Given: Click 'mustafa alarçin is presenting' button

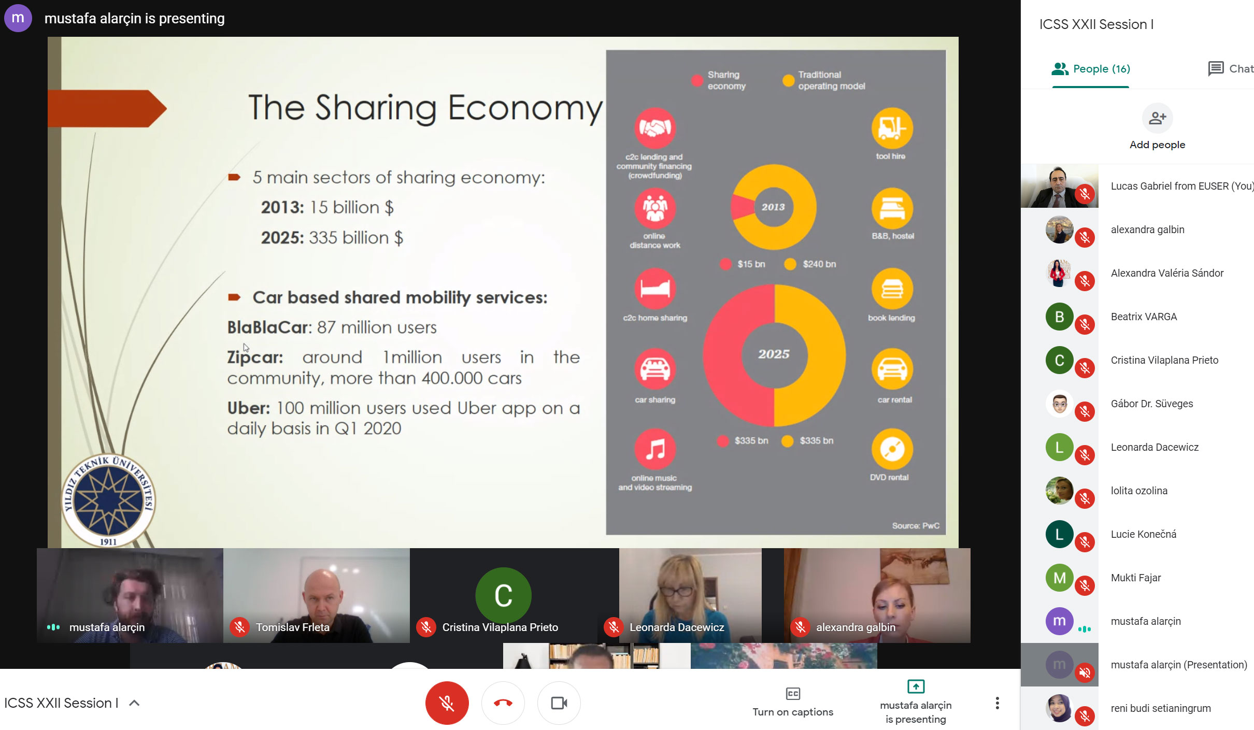Looking at the screenshot, I should [916, 712].
